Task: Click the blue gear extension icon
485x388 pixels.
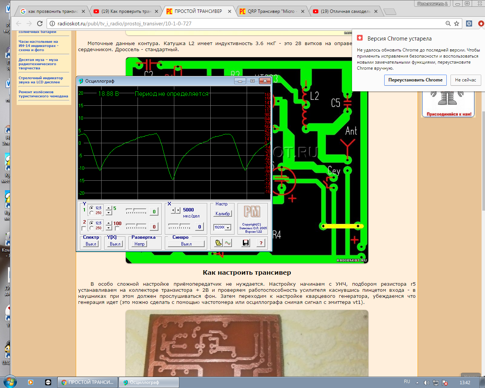Action: pos(469,23)
